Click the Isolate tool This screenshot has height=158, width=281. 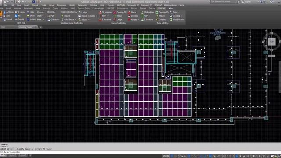(31, 19)
